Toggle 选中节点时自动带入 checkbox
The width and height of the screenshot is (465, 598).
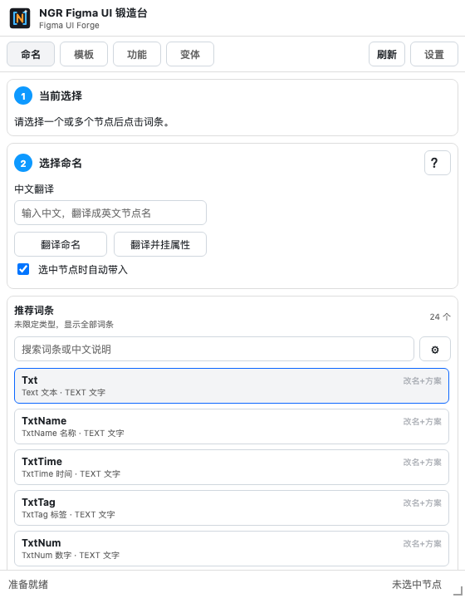click(23, 269)
